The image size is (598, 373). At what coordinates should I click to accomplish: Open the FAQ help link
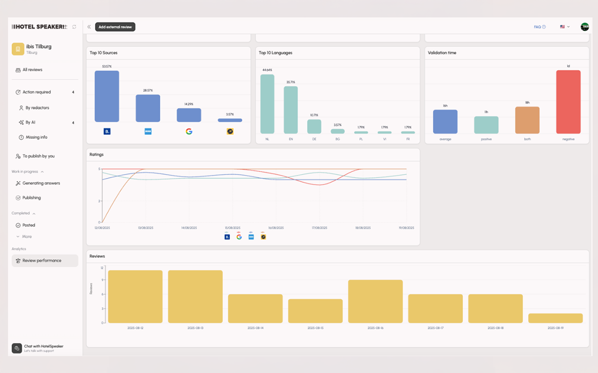point(540,27)
